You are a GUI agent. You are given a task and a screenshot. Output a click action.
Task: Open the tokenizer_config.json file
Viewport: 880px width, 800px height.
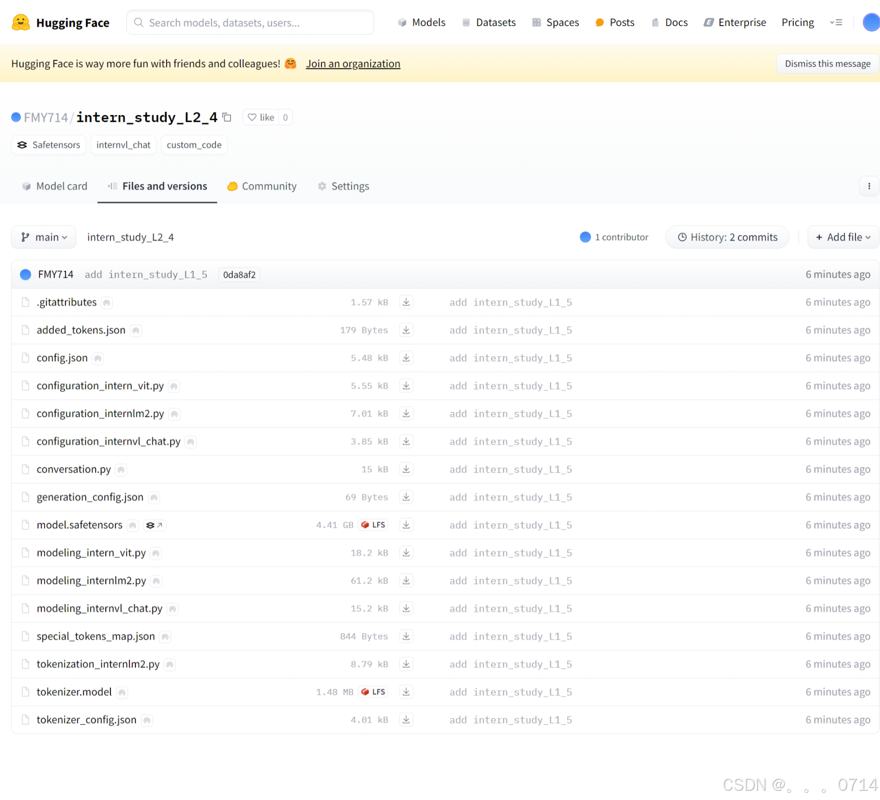point(86,720)
